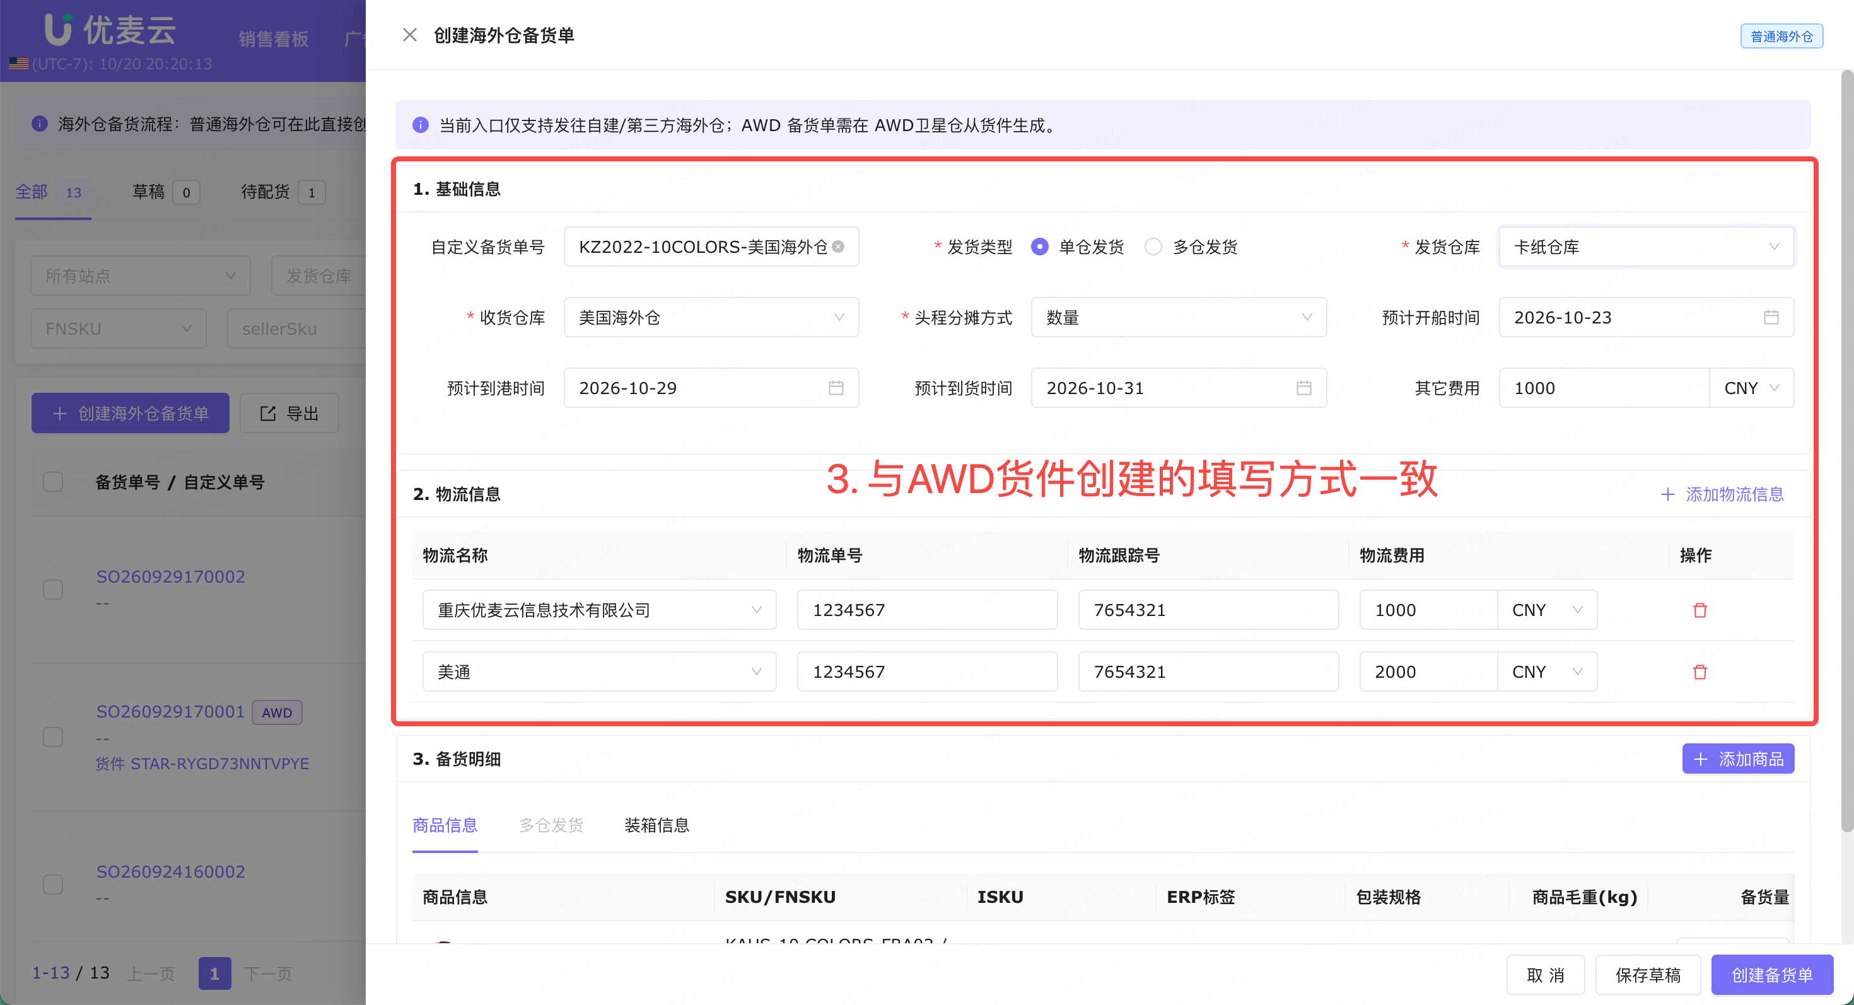The width and height of the screenshot is (1854, 1005).
Task: Click the 保存草稿 button
Action: pos(1647,975)
